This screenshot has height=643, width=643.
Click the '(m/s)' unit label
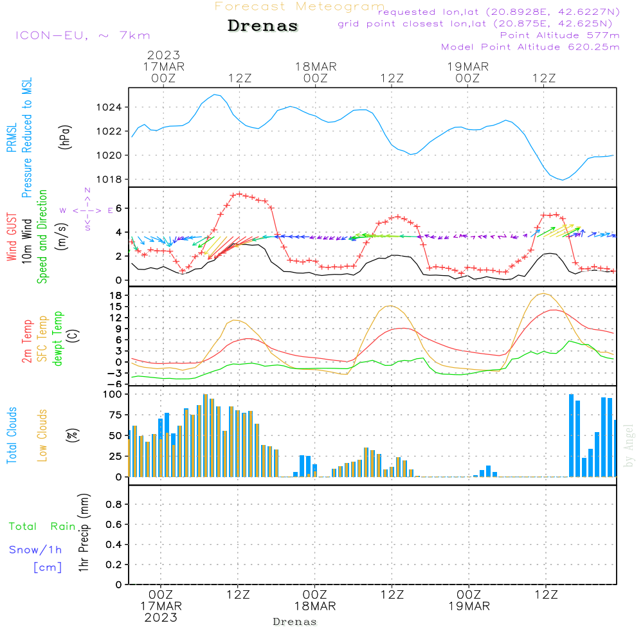(62, 237)
